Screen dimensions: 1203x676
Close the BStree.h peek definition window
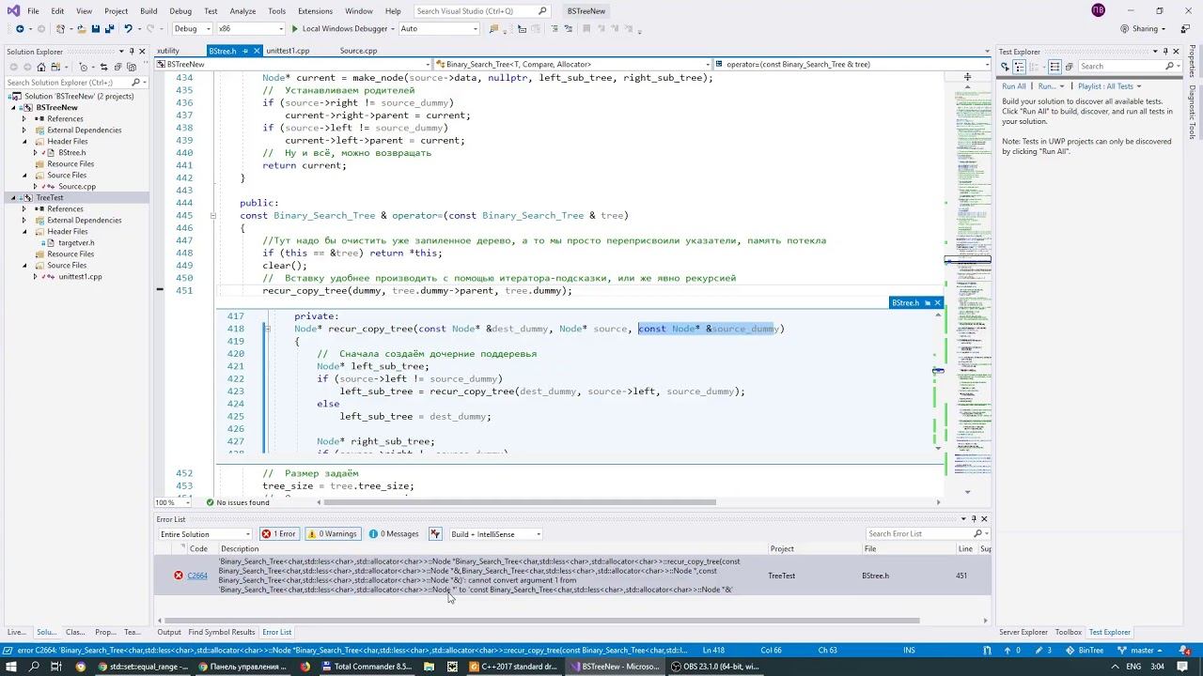point(937,302)
